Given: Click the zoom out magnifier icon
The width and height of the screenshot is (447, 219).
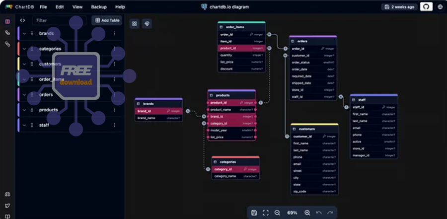Looking at the screenshot, I should [x=277, y=213].
